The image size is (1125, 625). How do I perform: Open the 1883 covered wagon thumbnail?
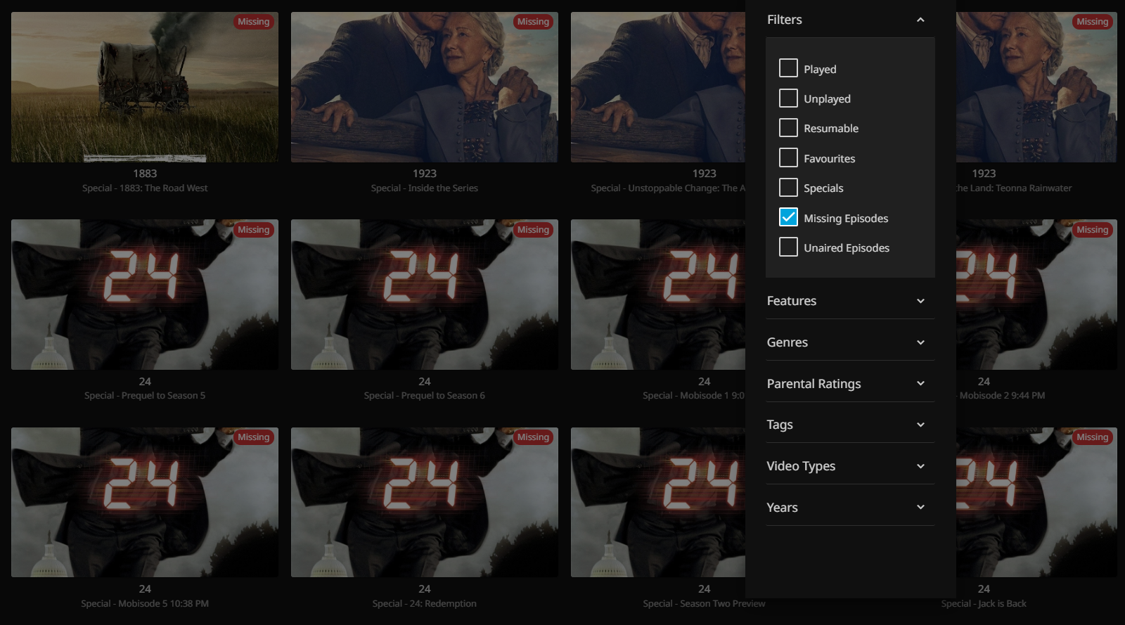point(144,87)
